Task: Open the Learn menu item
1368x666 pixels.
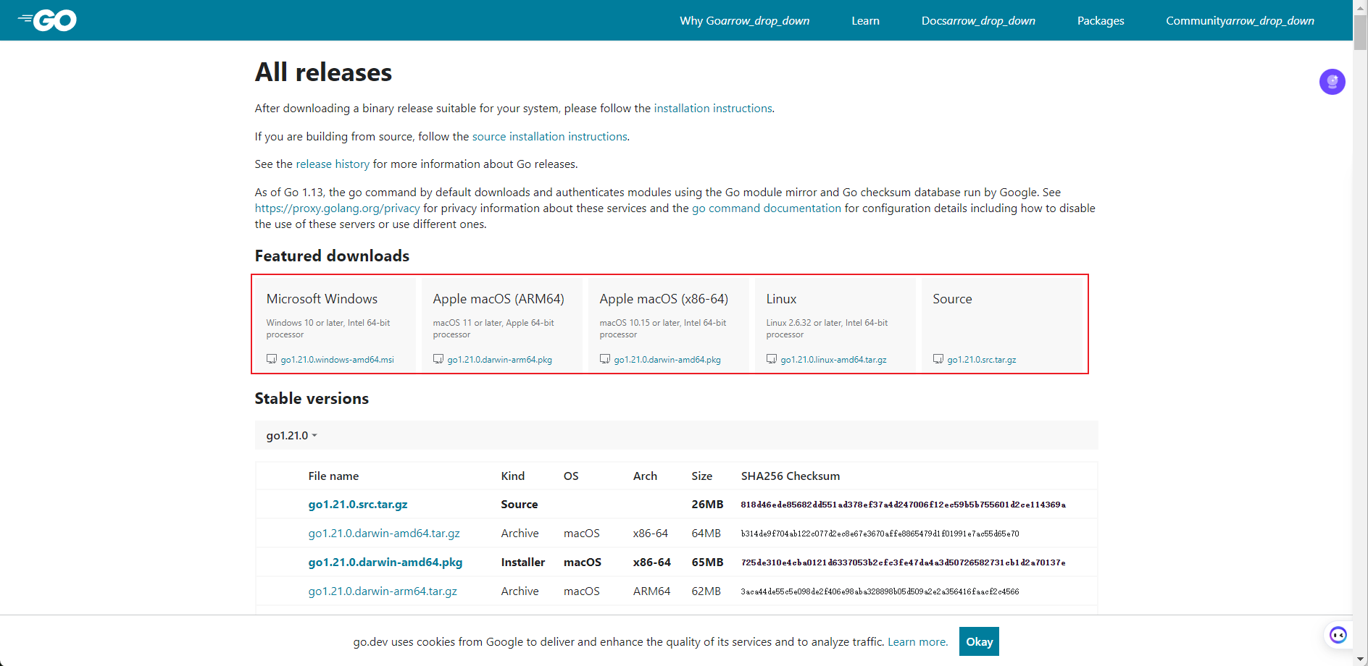Action: click(x=865, y=20)
